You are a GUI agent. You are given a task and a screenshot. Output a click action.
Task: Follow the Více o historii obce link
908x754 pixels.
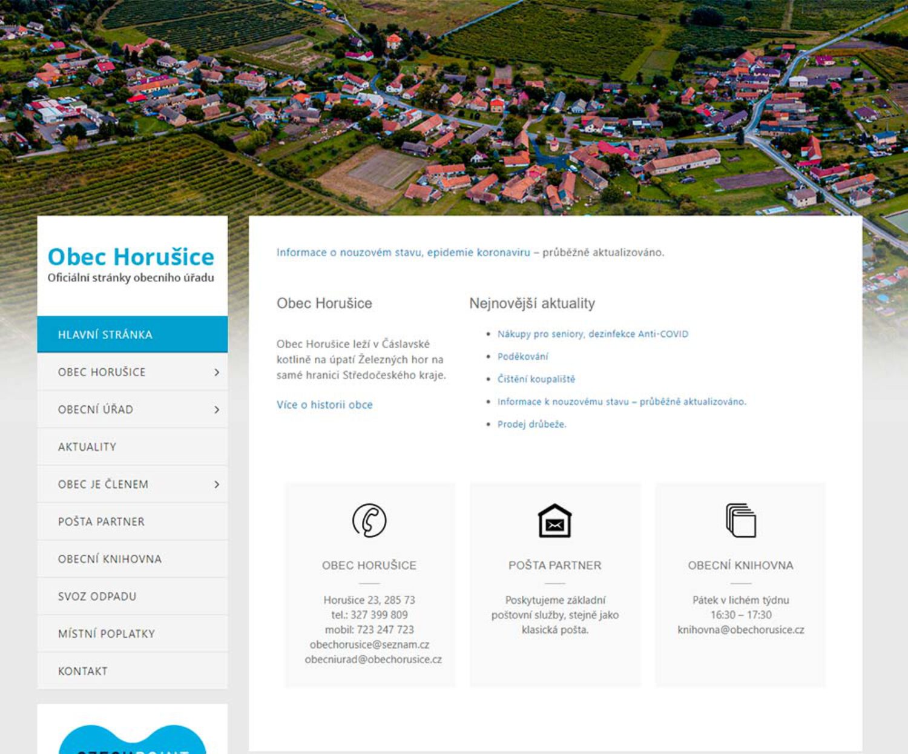324,405
